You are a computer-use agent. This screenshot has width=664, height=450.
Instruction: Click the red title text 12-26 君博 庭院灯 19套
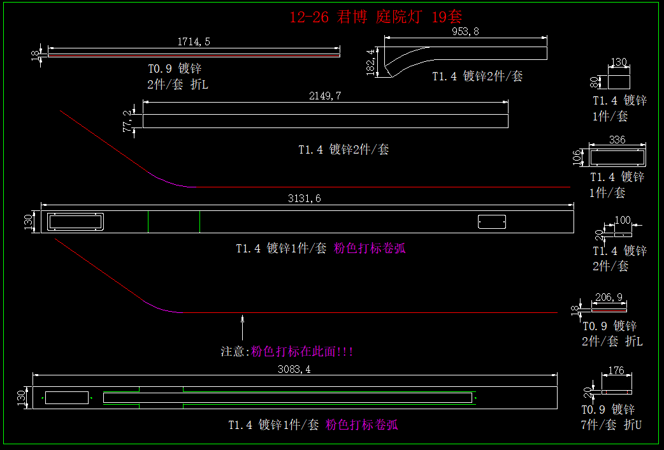pos(375,17)
